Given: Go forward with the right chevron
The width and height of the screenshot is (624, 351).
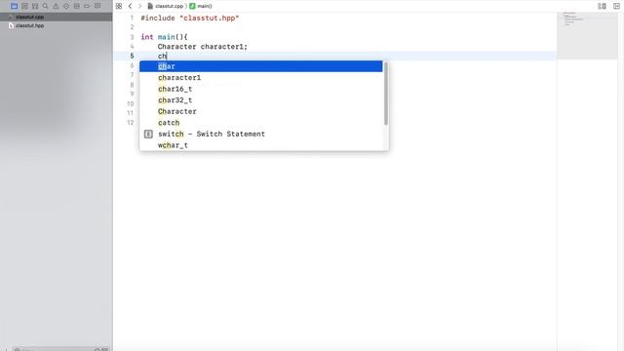Looking at the screenshot, I should 139,6.
